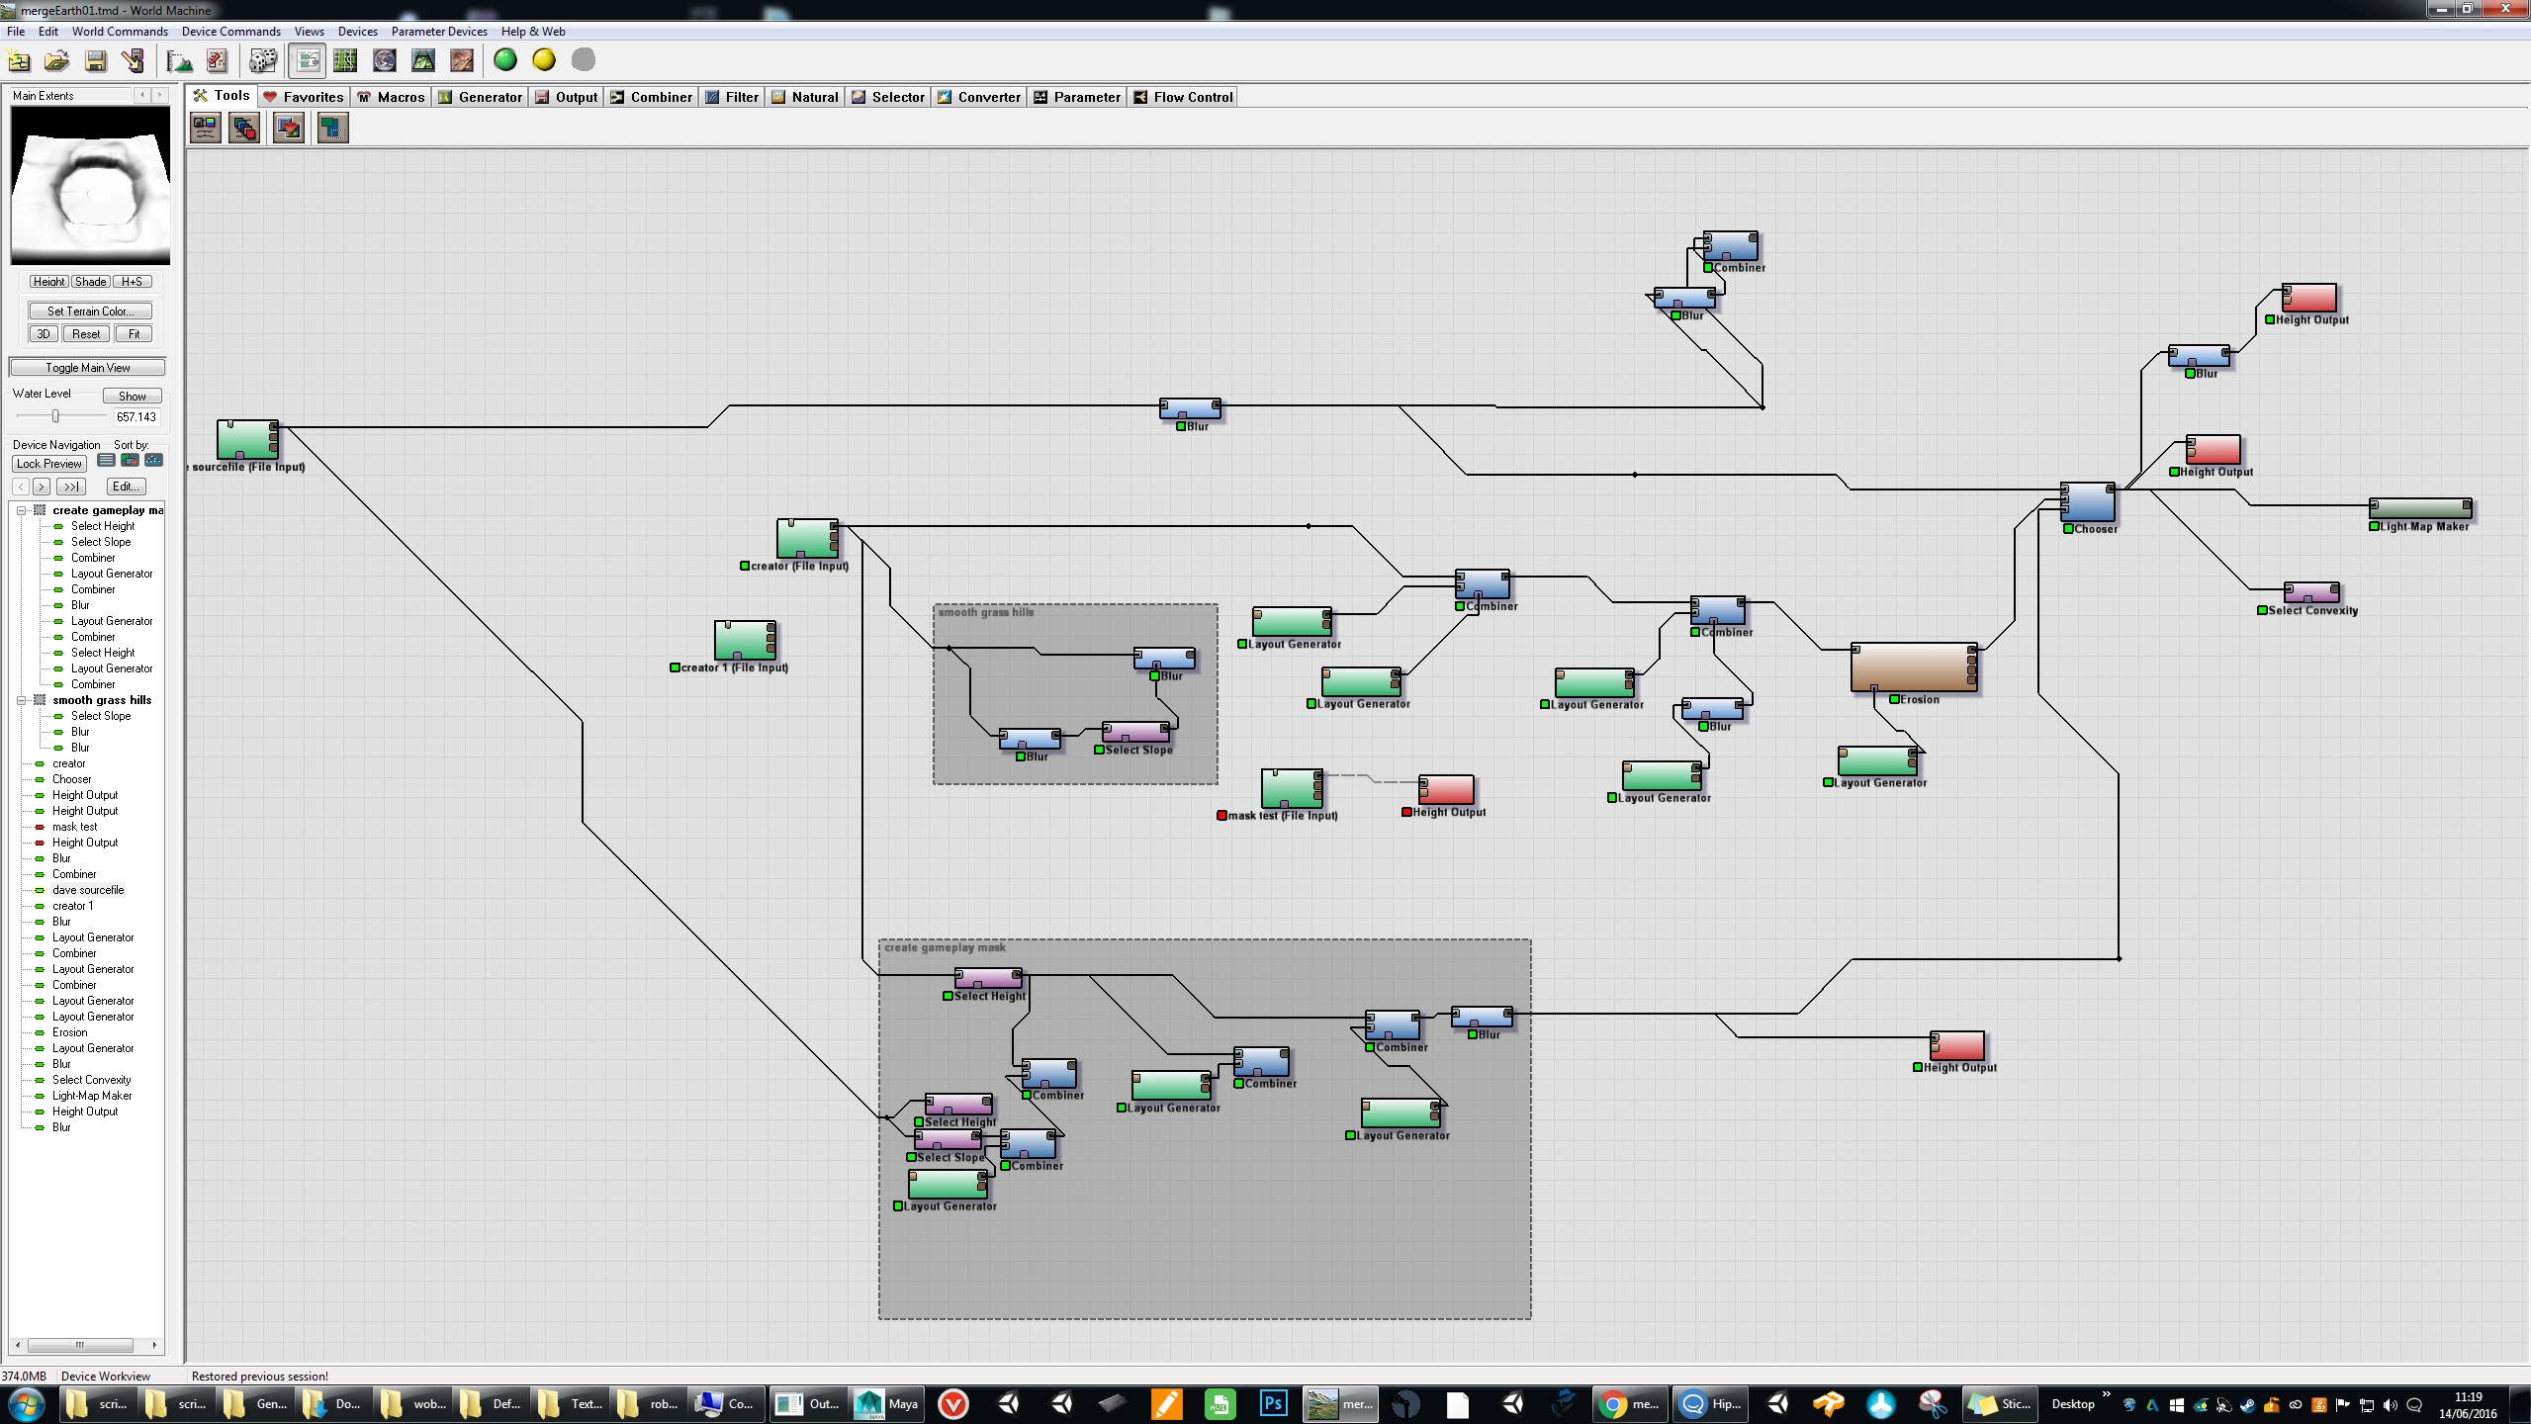The width and height of the screenshot is (2531, 1424).
Task: Click the random seed dice icon
Action: click(x=262, y=61)
